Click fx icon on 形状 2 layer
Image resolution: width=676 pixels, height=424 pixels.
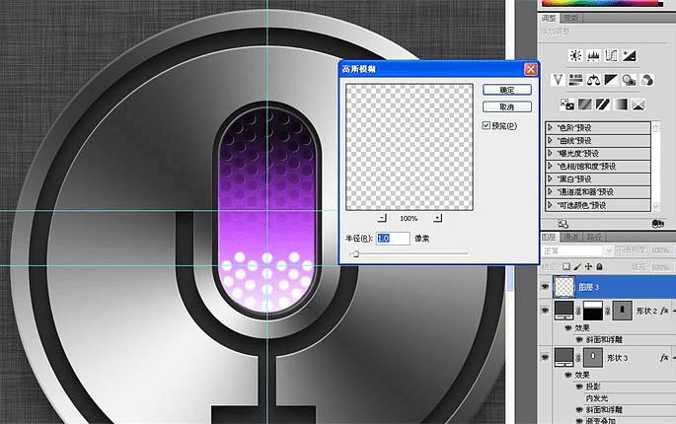(x=664, y=311)
